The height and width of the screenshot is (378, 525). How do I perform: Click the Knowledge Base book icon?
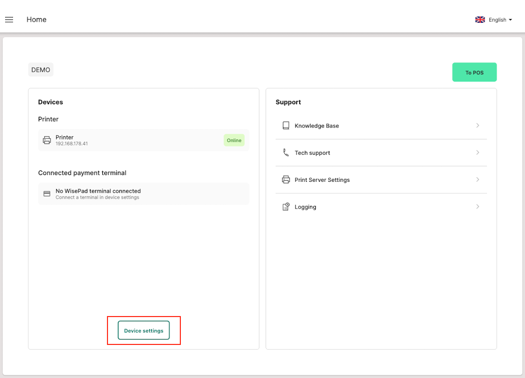(x=286, y=125)
